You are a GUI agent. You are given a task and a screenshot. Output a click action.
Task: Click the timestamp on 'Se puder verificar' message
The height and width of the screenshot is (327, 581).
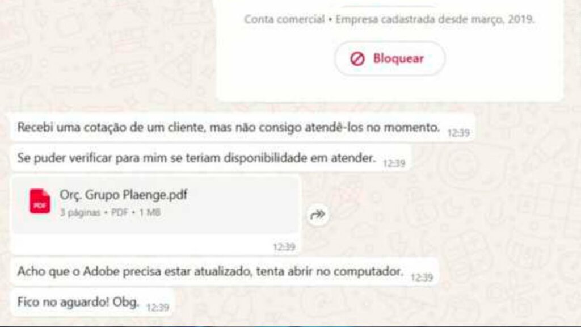click(x=394, y=163)
